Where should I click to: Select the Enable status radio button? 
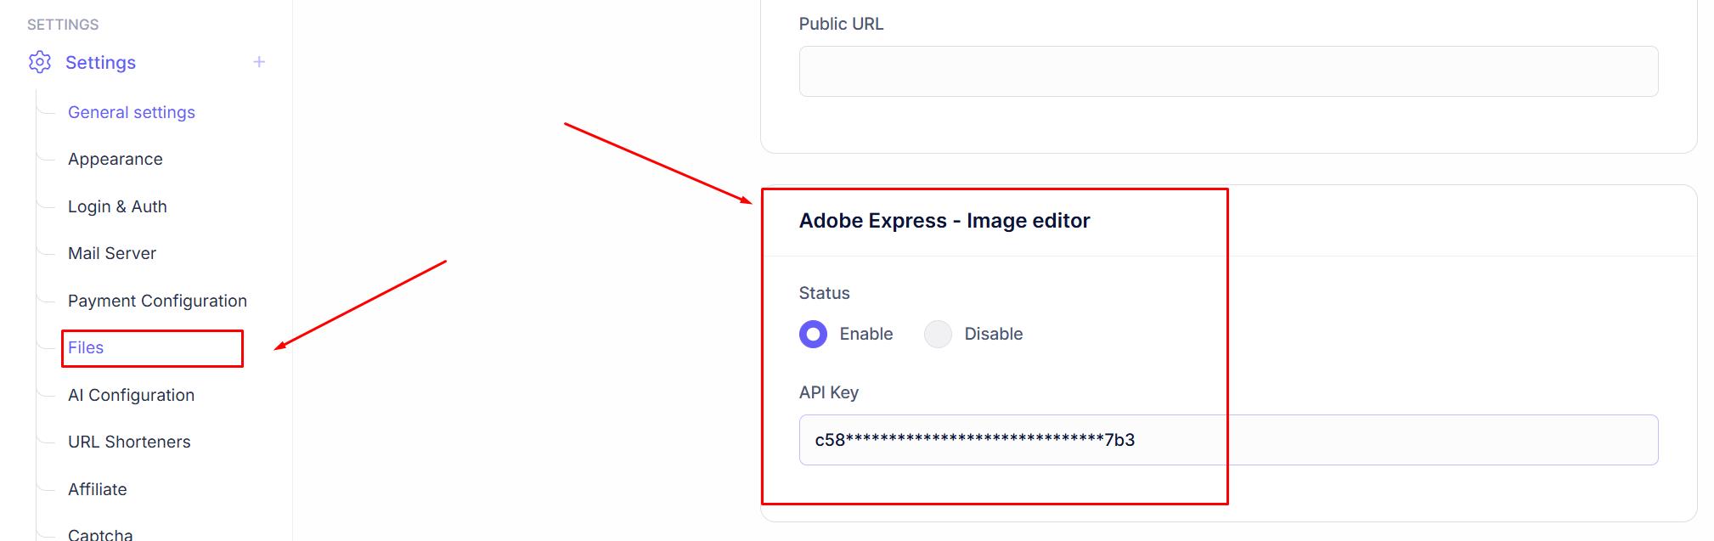(x=813, y=334)
